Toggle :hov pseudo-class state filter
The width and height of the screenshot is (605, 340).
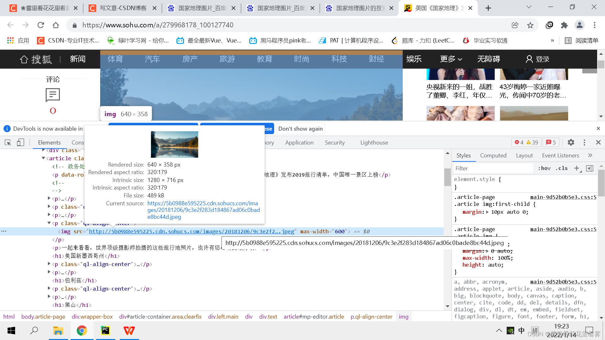(x=544, y=168)
